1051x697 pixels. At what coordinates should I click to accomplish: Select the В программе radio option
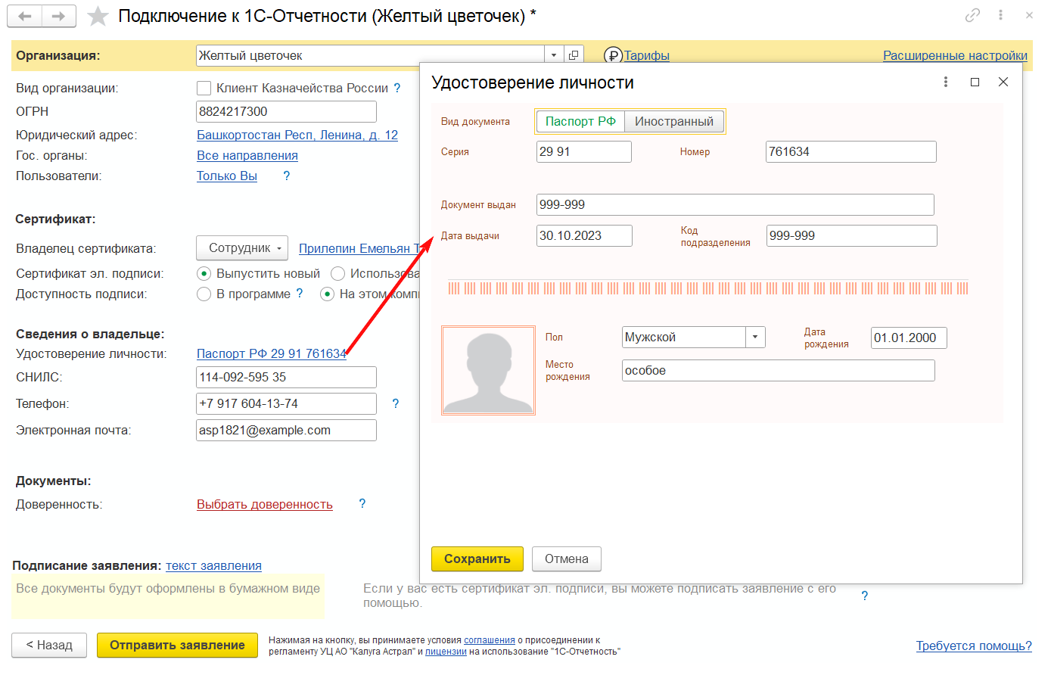[204, 294]
